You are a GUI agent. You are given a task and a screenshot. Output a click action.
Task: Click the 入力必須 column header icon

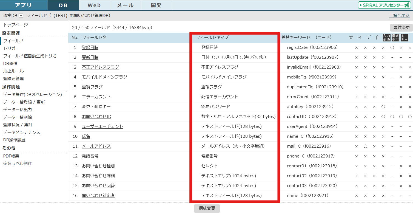(386, 38)
